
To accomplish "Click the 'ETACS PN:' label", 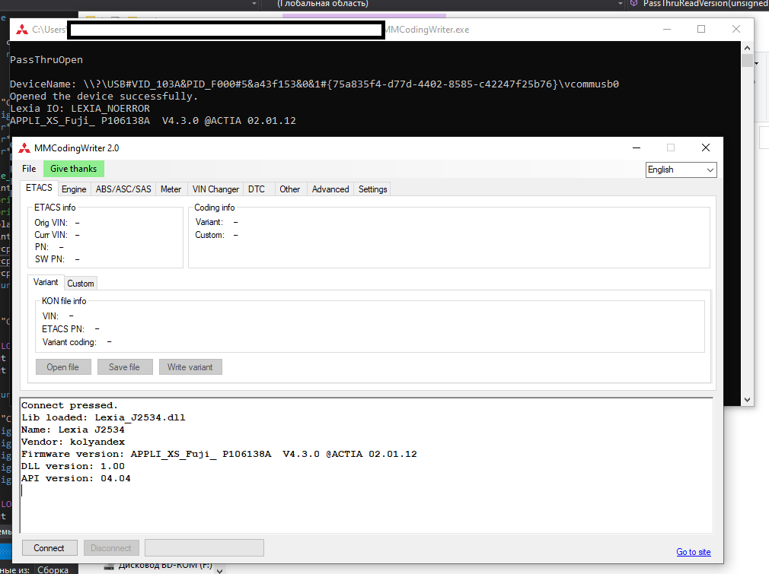I will pos(63,329).
